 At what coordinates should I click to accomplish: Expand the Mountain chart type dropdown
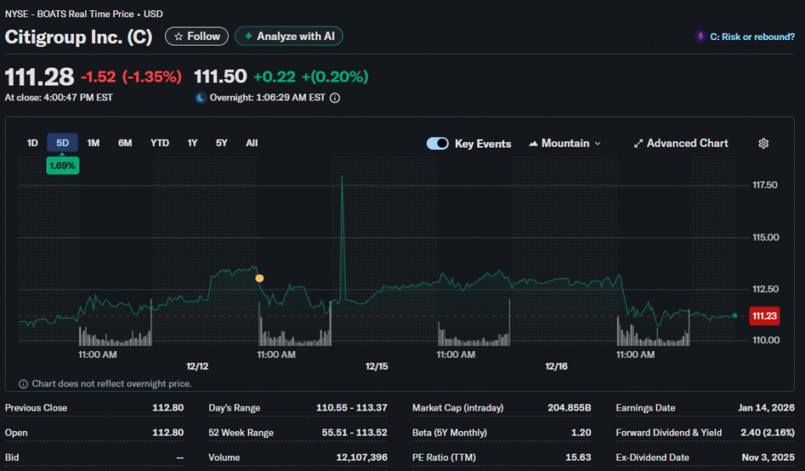565,144
